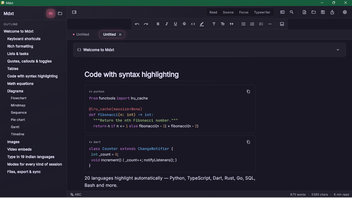Insert a task checklist
The height and width of the screenshot is (198, 352).
click(x=261, y=24)
